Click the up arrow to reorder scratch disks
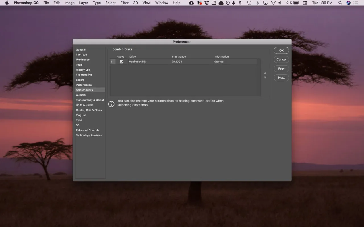364x227 pixels. (265, 73)
